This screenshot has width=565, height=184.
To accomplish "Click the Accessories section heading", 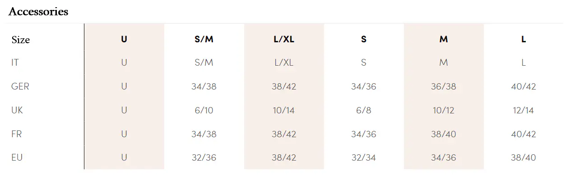I will 38,12.
